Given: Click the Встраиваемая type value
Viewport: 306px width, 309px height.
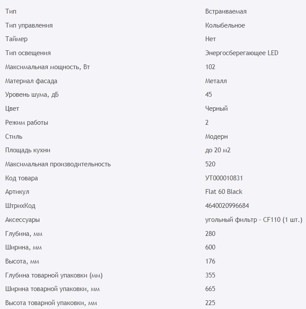Looking at the screenshot, I should point(223,11).
